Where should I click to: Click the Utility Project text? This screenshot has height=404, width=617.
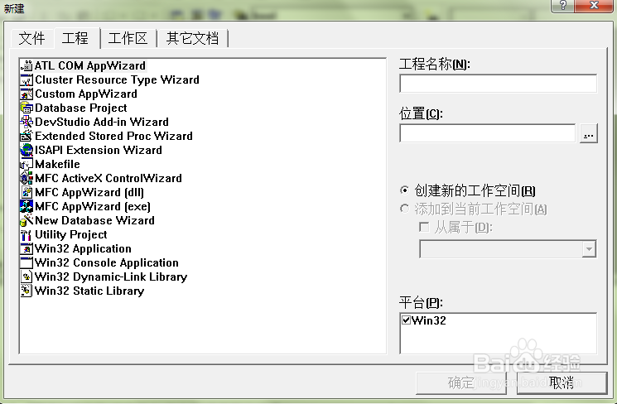pos(71,234)
